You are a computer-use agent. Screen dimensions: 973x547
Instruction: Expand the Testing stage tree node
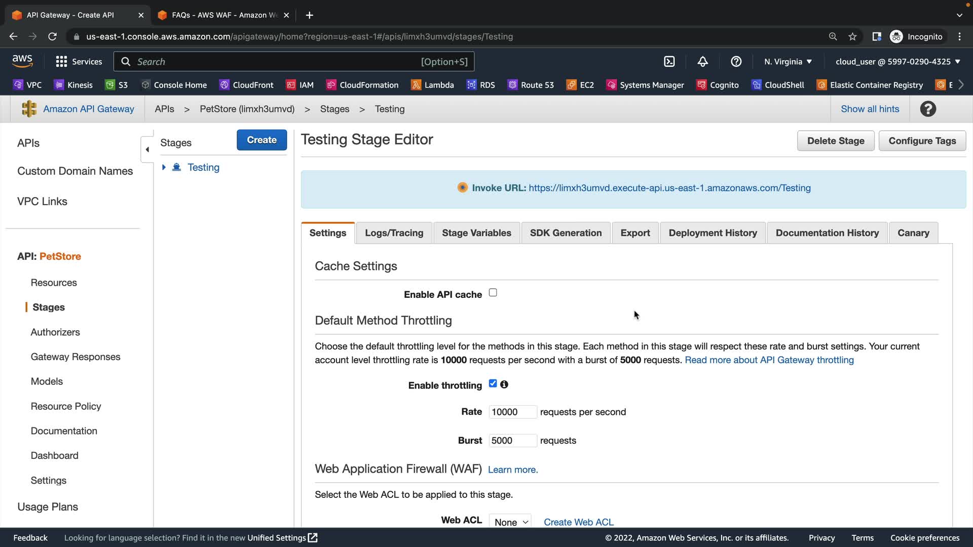(x=164, y=167)
